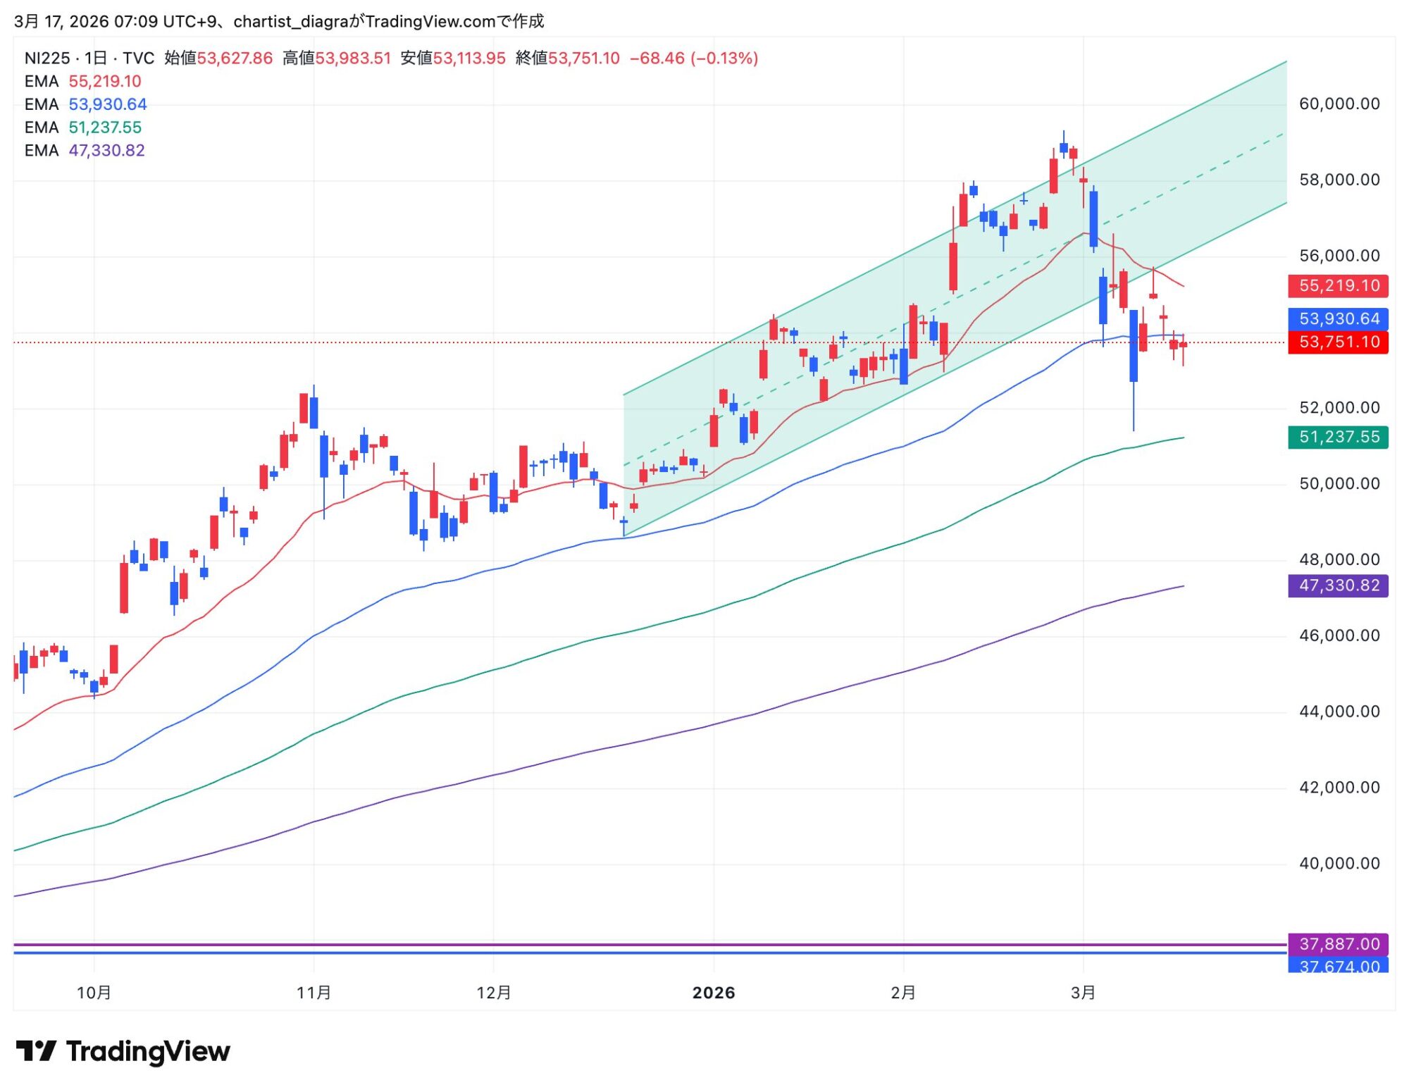Click the 3月 label on time axis
Image resolution: width=1409 pixels, height=1092 pixels.
click(x=1083, y=993)
